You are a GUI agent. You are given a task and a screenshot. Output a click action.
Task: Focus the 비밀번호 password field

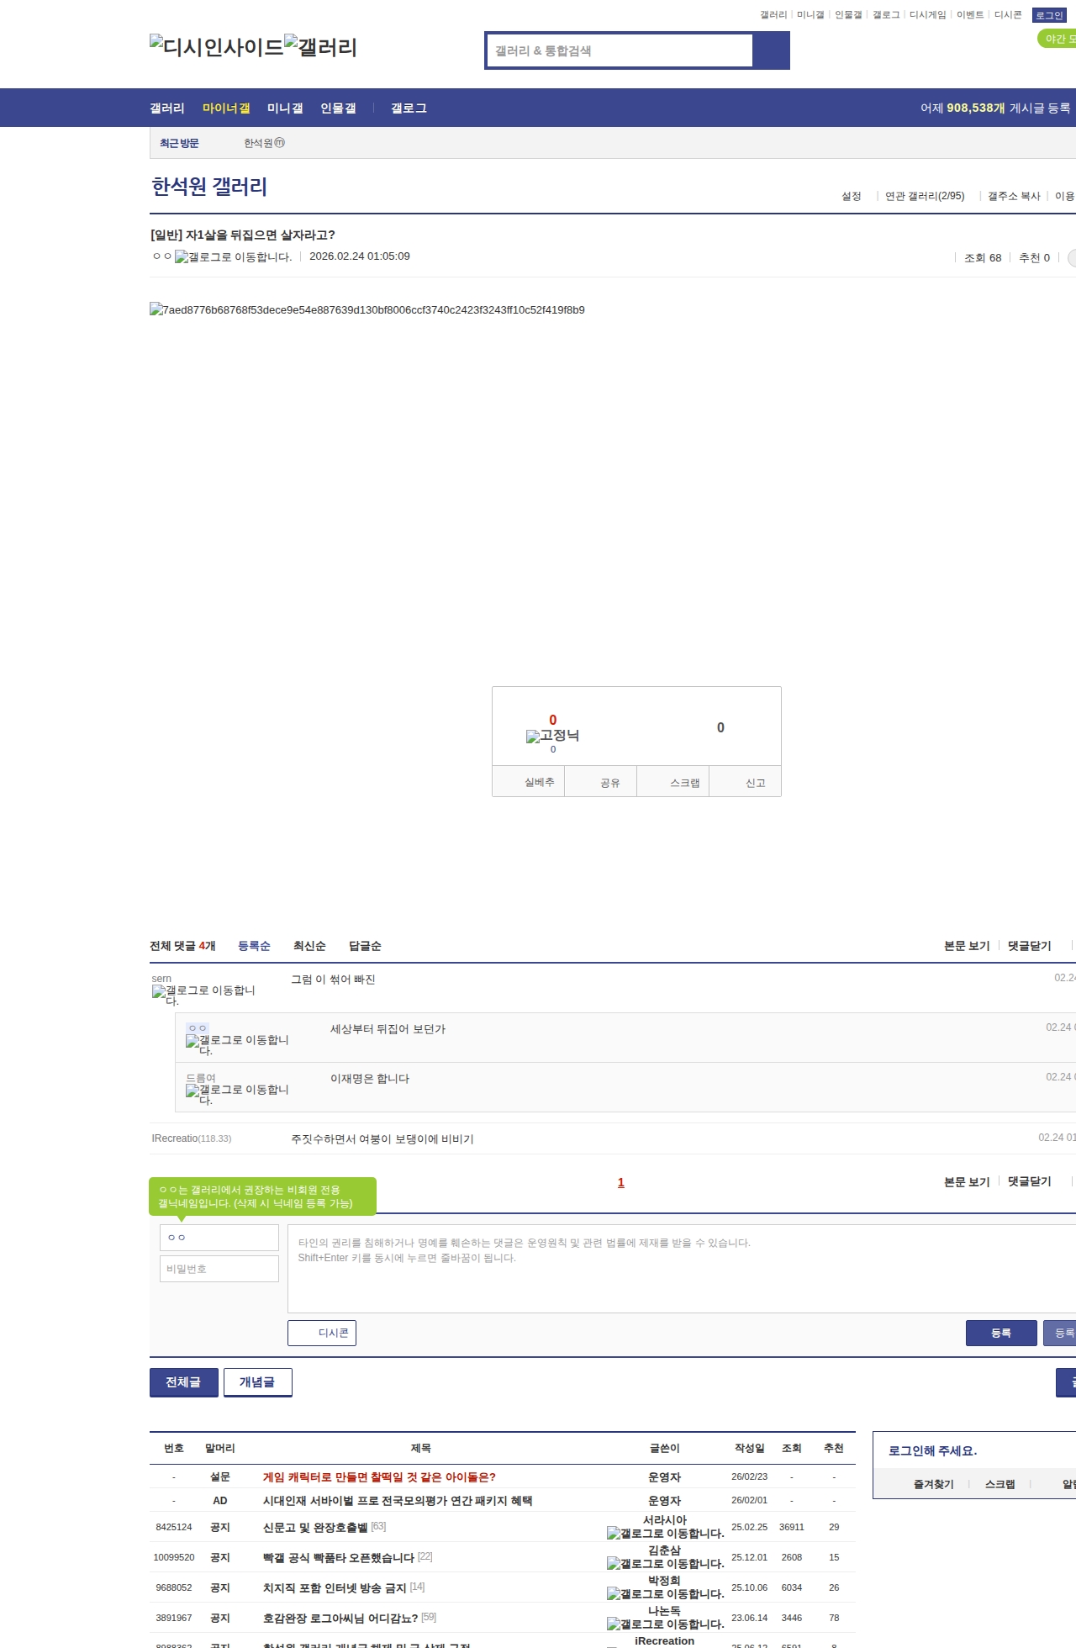[219, 1269]
